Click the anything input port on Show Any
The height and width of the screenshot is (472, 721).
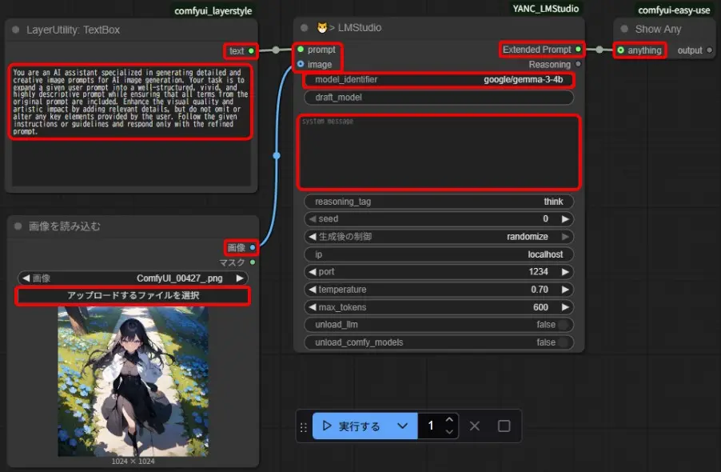pos(621,50)
